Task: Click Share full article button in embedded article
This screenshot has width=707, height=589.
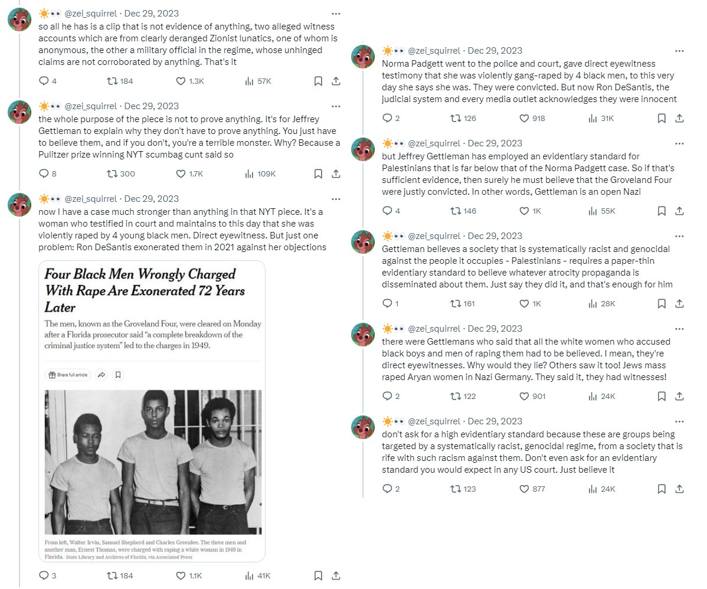Action: tap(68, 375)
